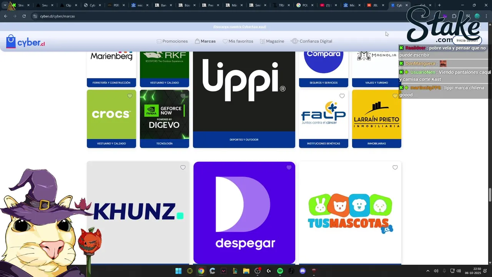Open Confianza Digital page
Image resolution: width=492 pixels, height=277 pixels.
coord(311,41)
